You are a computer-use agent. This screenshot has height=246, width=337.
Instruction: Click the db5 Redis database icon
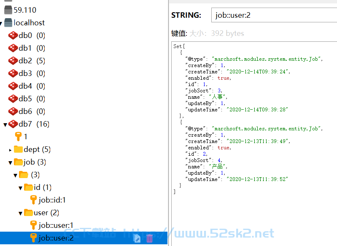tap(13, 99)
